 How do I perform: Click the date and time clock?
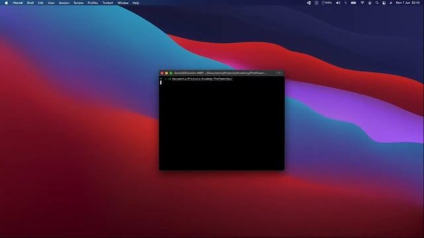407,3
